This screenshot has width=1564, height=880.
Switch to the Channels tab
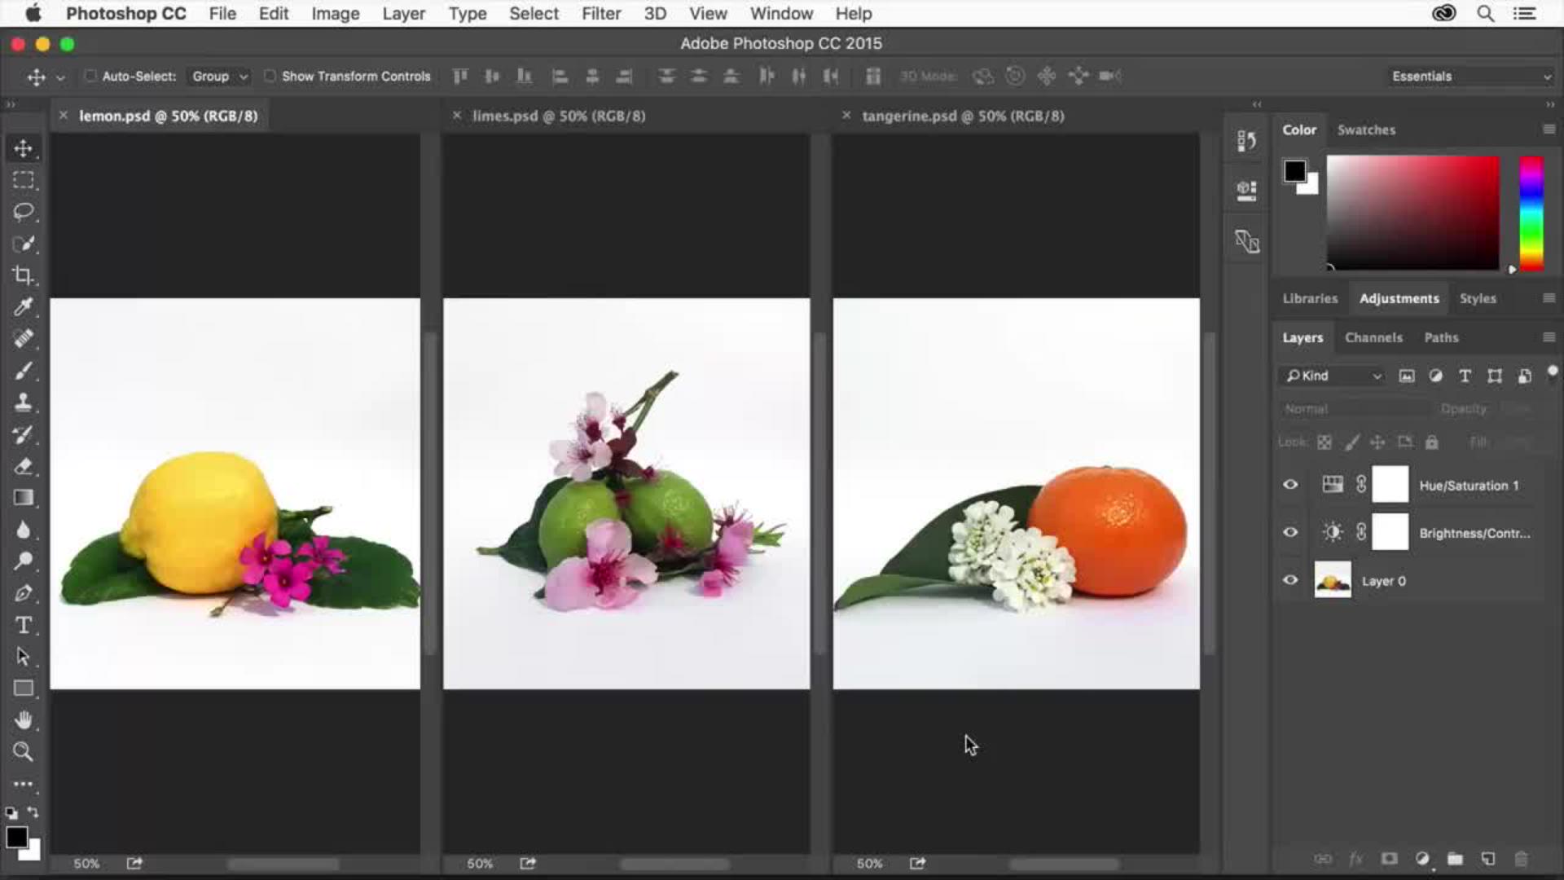[x=1373, y=337]
